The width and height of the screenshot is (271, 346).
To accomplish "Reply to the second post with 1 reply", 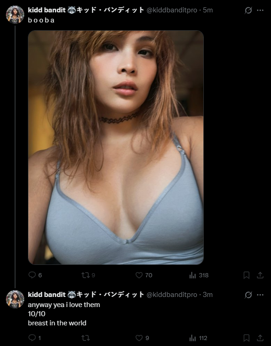I will pos(32,338).
